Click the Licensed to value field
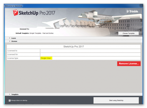Viewport: 147px width, 108px height. click(90, 51)
